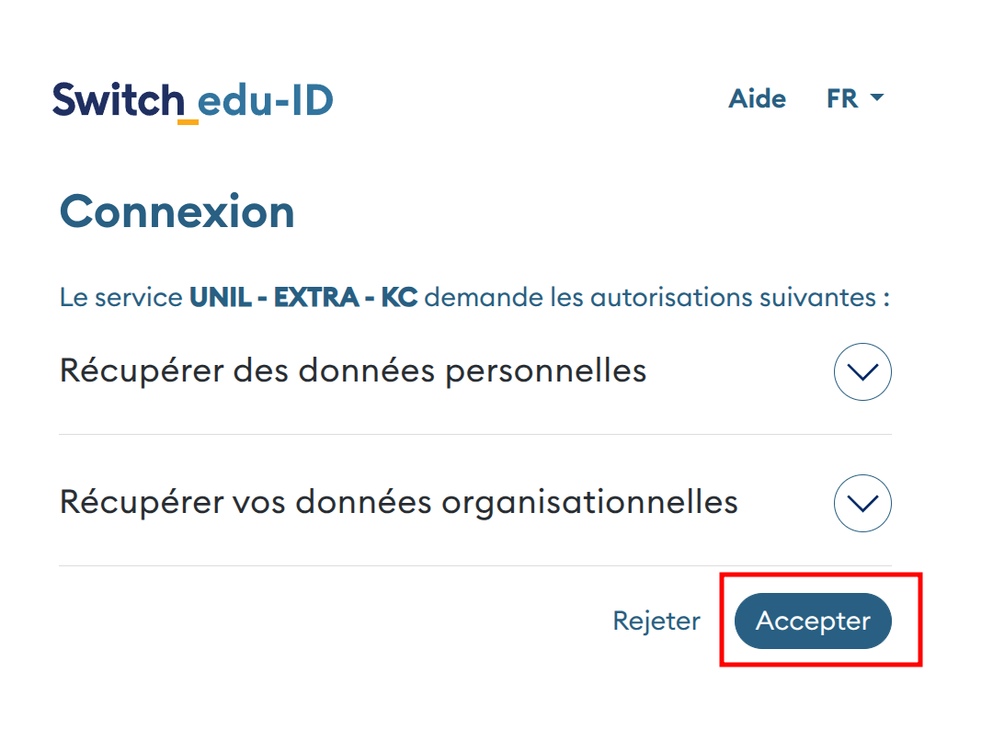Click the orange underline in the logo

[x=188, y=121]
